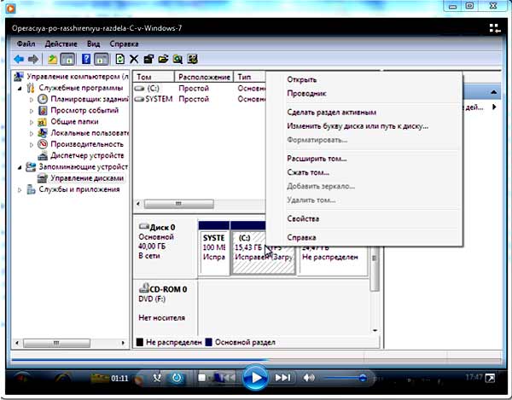Click the Back arrow in the toolbar
The width and height of the screenshot is (512, 400).
coord(19,59)
